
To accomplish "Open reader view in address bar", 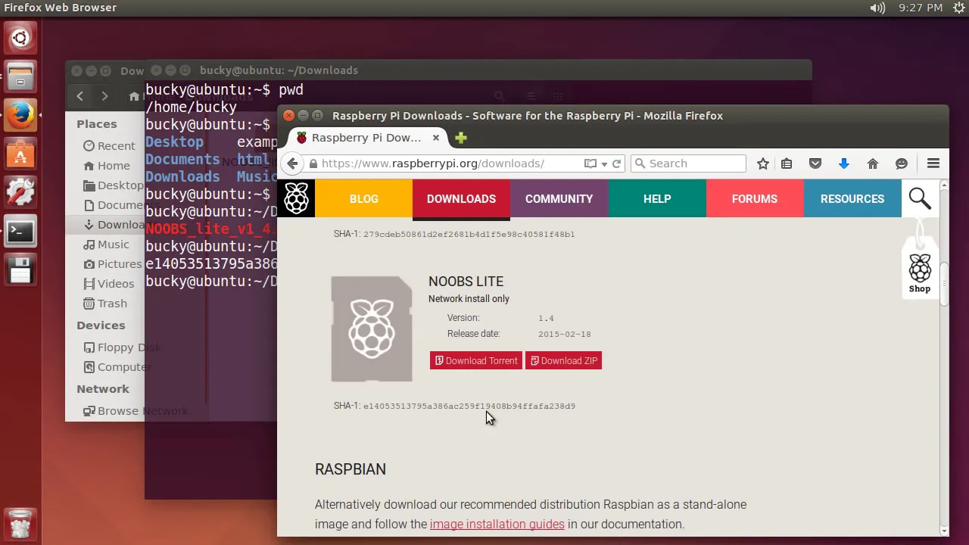I will click(590, 163).
